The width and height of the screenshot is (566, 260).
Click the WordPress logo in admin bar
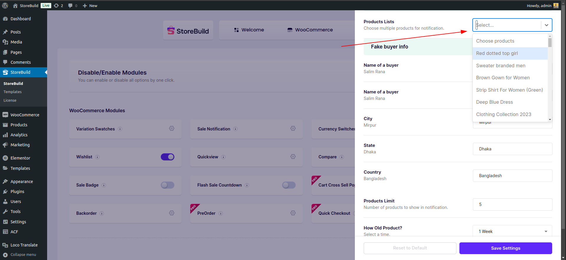coord(5,6)
